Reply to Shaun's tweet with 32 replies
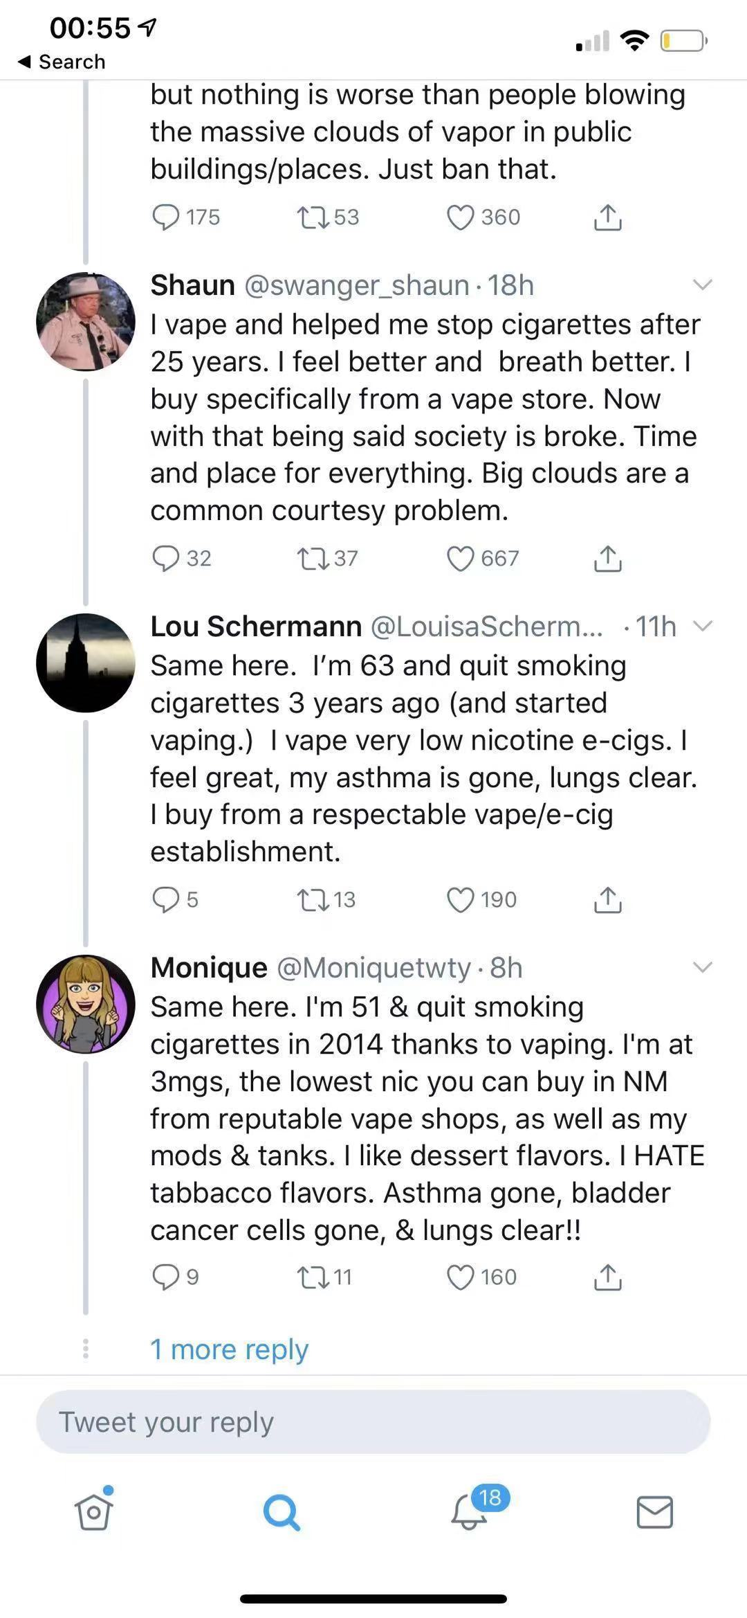747x1618 pixels. [166, 559]
